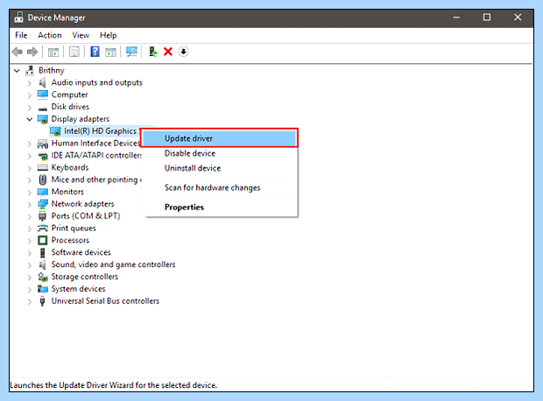This screenshot has width=543, height=401.
Task: Click the Intel(R) HD Graphics device icon
Action: (x=55, y=131)
